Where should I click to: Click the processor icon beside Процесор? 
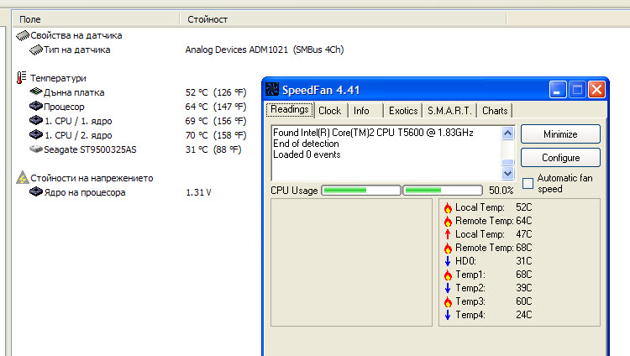pos(36,106)
